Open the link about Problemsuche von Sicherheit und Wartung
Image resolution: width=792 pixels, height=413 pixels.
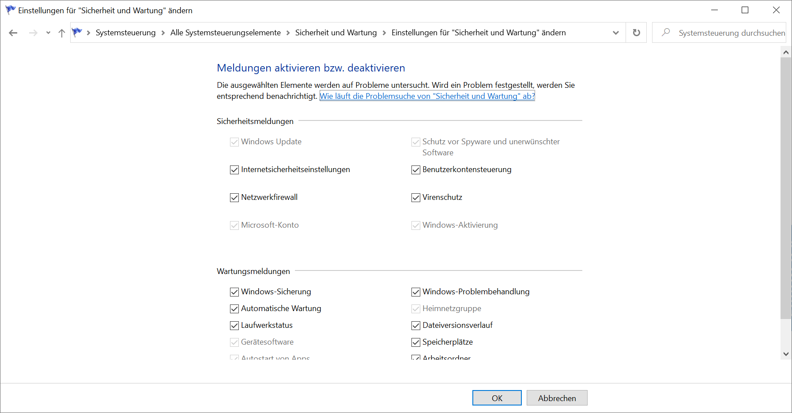tap(427, 96)
